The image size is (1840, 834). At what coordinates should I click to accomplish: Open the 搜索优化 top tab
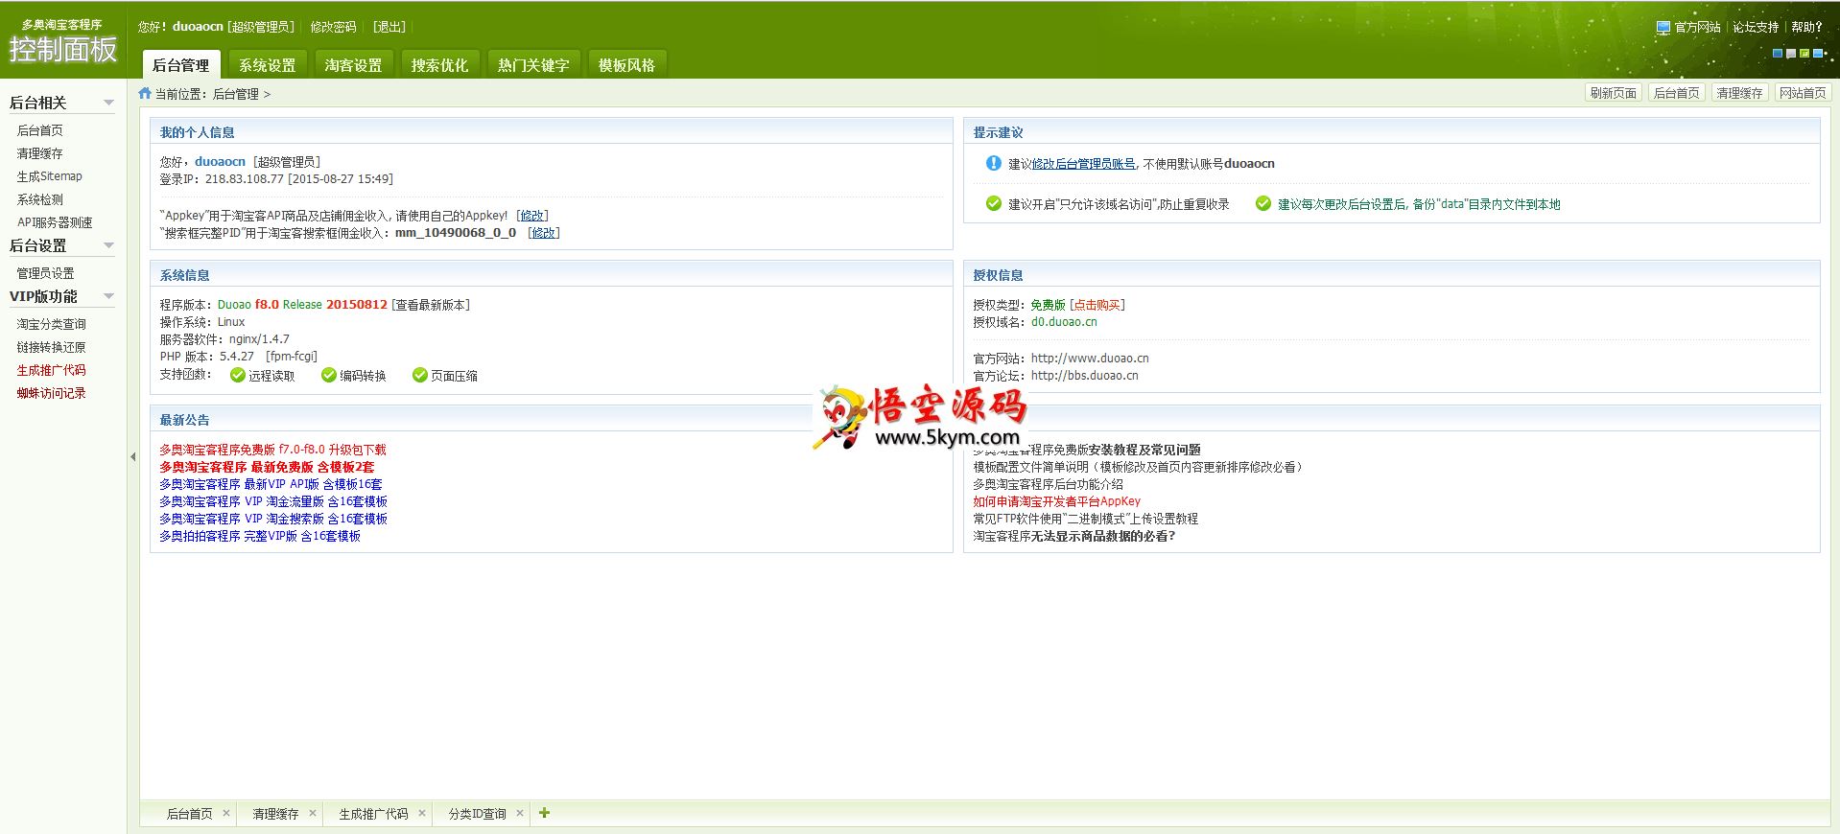coord(439,64)
